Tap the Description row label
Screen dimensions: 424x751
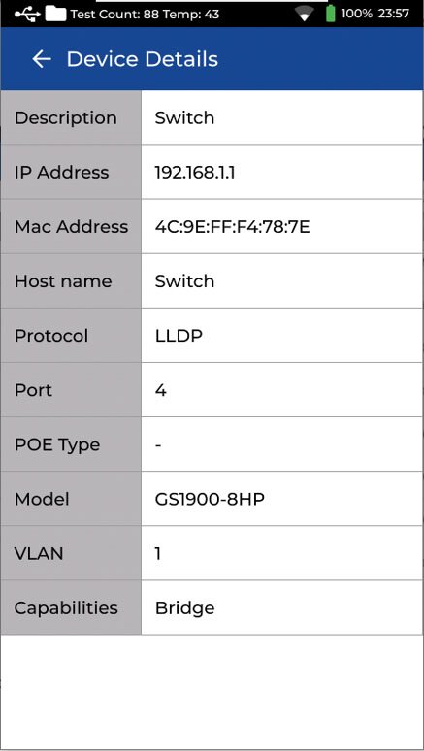coord(66,117)
